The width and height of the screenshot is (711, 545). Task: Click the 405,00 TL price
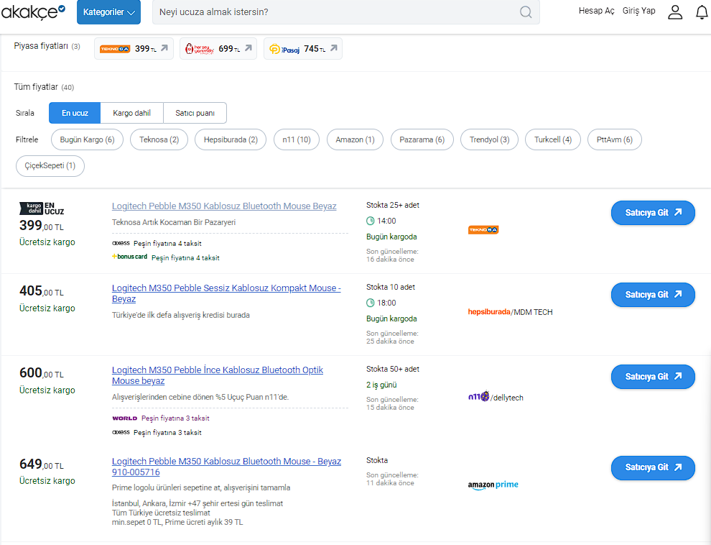pyautogui.click(x=42, y=291)
